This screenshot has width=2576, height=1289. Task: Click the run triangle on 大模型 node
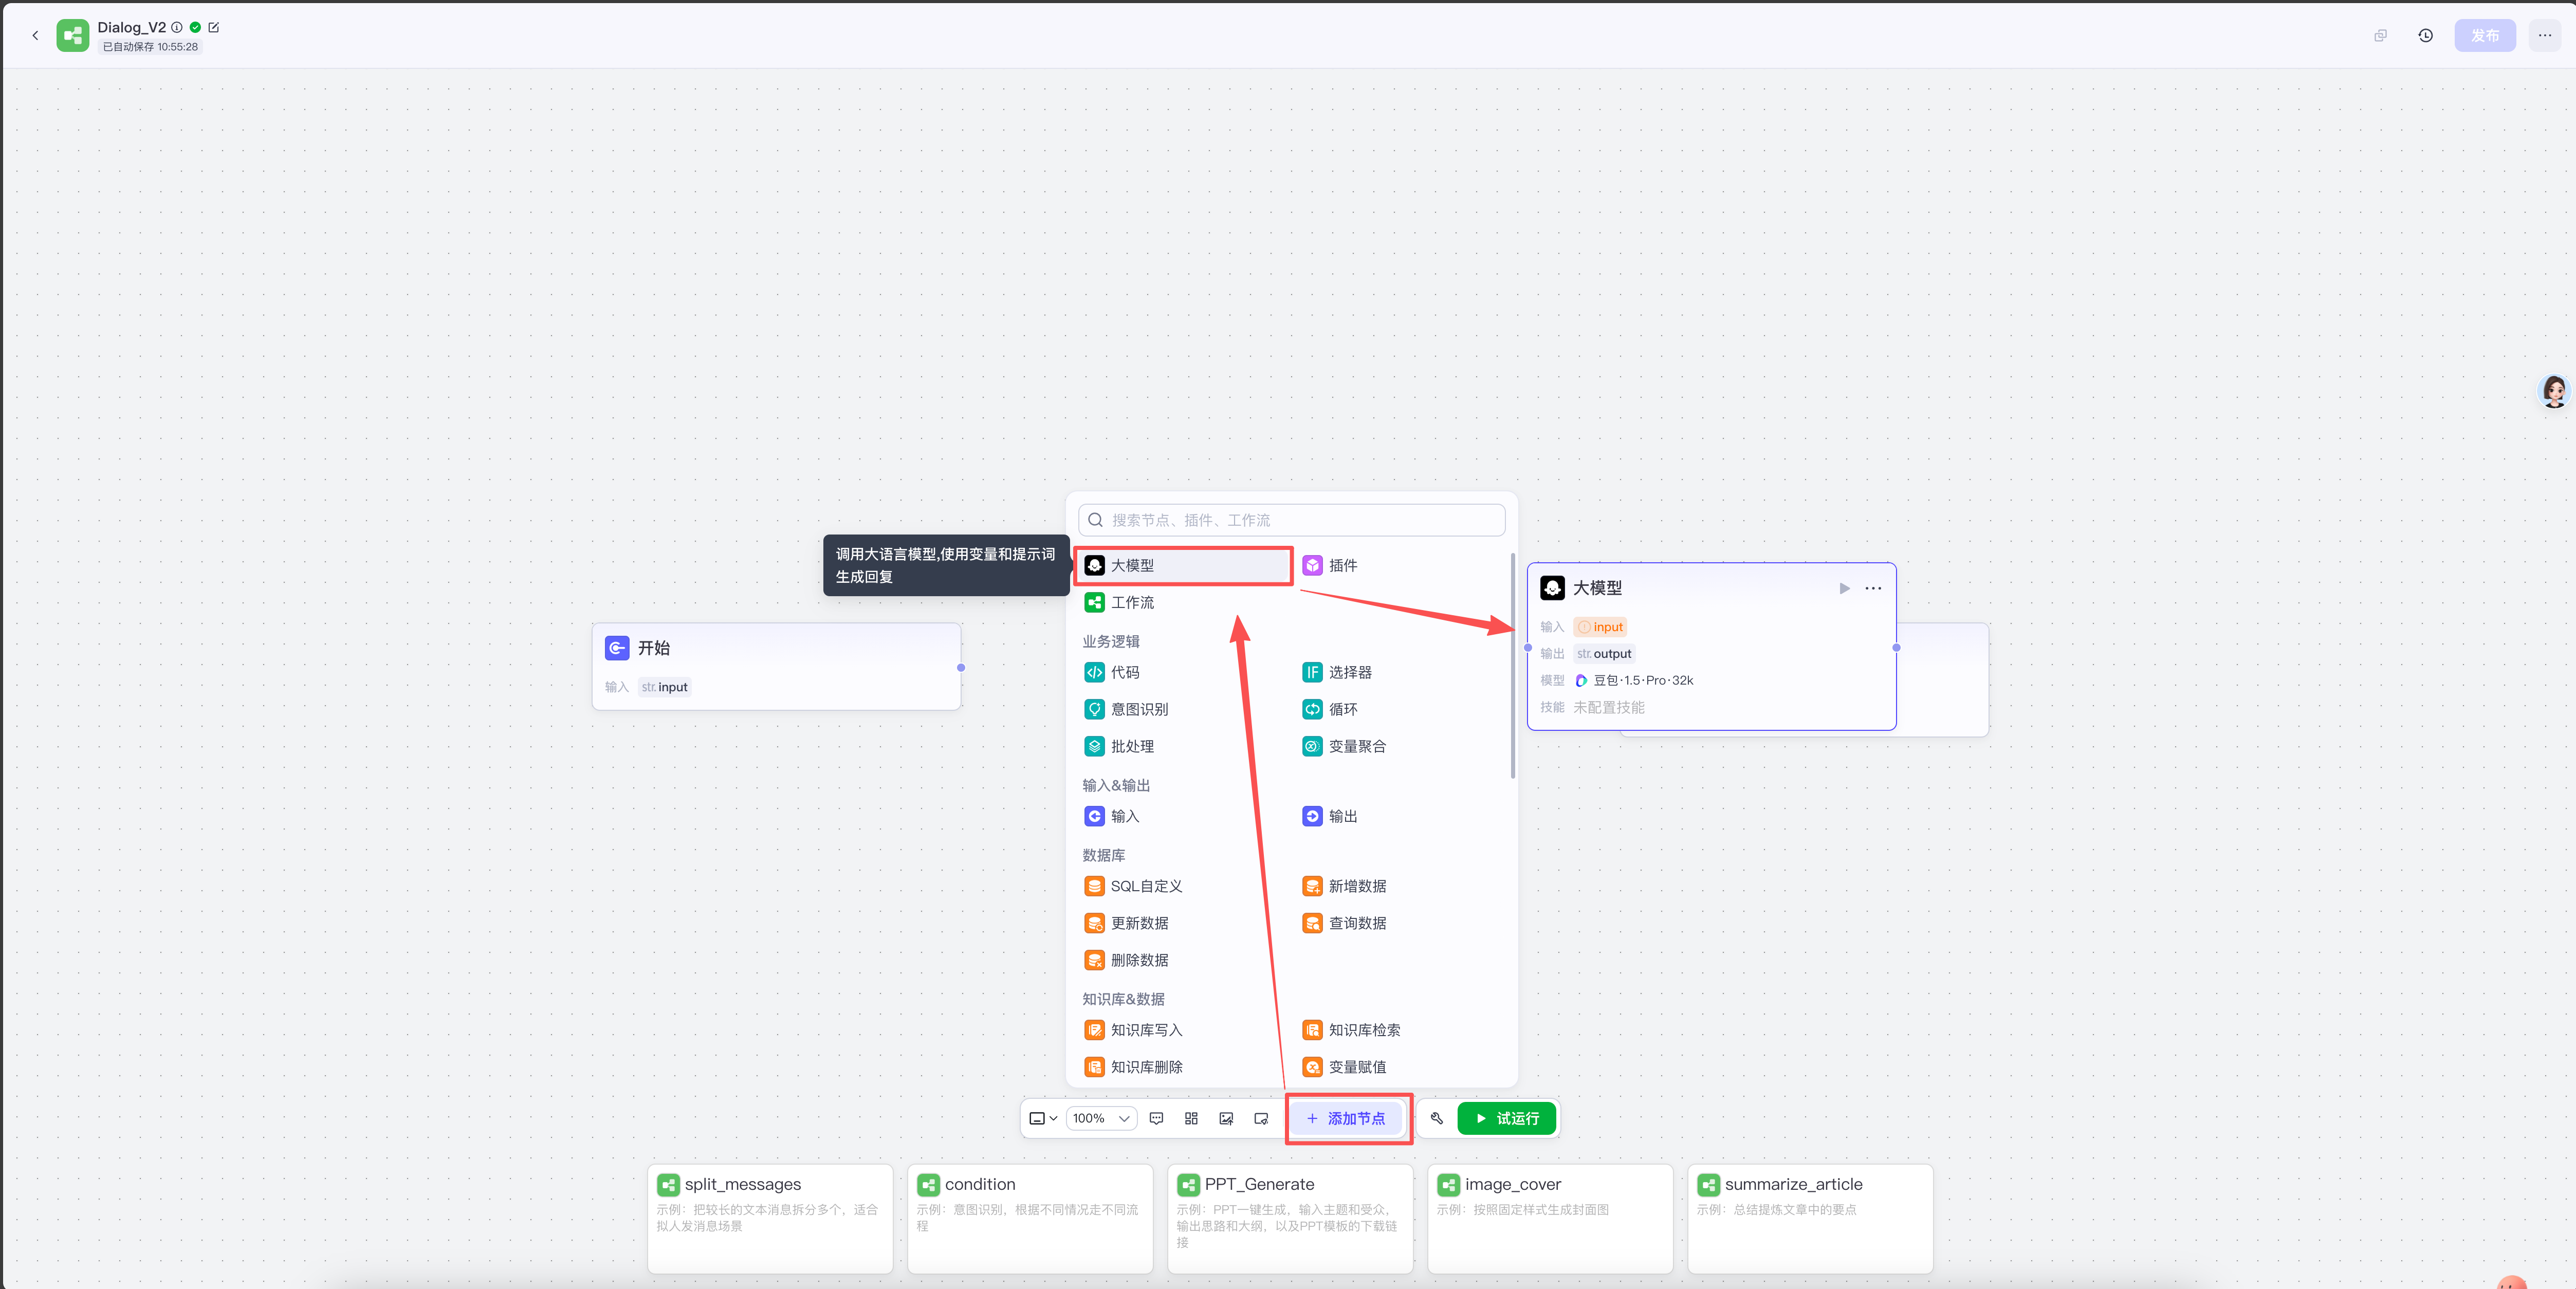pyautogui.click(x=1844, y=588)
